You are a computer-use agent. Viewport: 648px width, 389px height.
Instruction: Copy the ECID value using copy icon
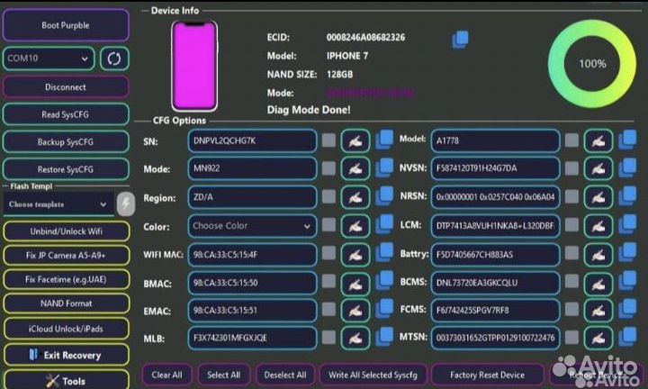(460, 39)
